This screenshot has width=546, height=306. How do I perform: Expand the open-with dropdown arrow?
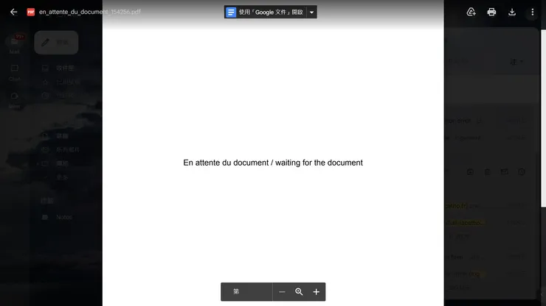[311, 13]
